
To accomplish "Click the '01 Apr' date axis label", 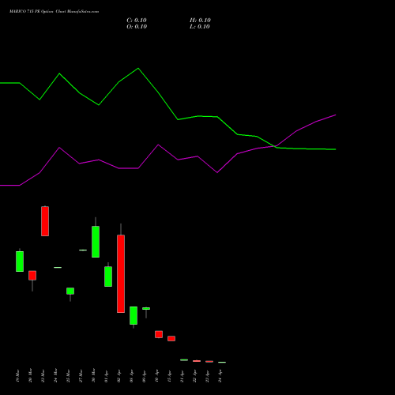I will (x=106, y=375).
